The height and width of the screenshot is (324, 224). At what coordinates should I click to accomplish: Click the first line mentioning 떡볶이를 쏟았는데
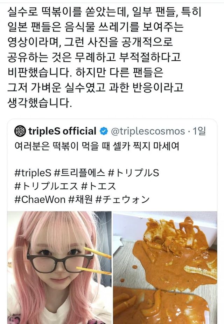click(x=104, y=12)
